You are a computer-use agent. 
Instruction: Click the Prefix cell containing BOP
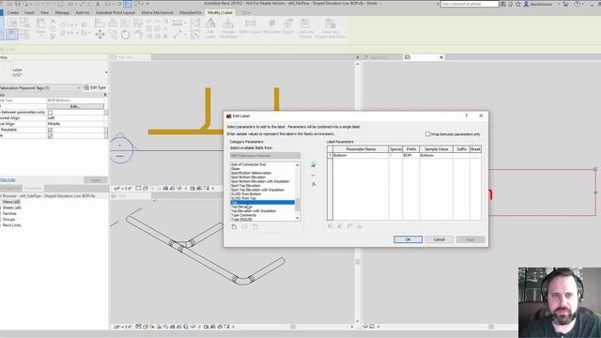coord(411,156)
